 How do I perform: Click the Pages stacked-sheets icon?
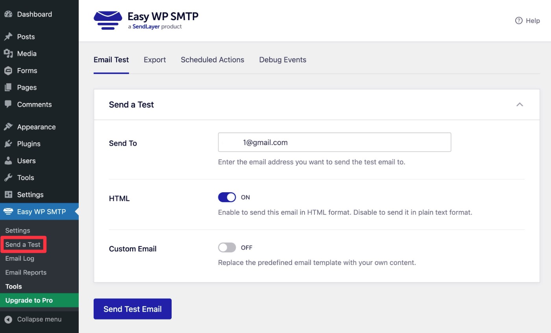8,87
